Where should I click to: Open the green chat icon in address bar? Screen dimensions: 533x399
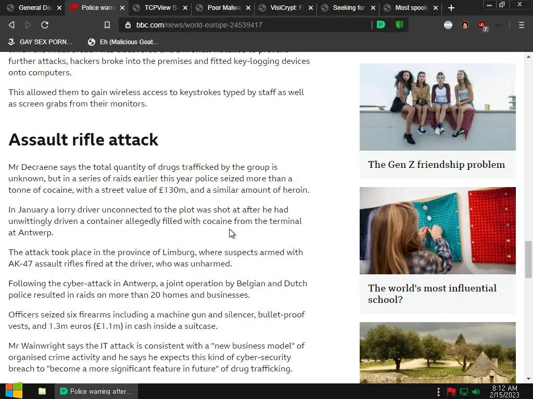coord(381,25)
